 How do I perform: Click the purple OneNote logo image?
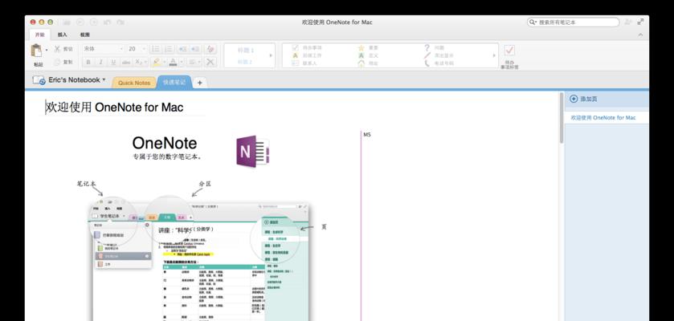tap(252, 151)
